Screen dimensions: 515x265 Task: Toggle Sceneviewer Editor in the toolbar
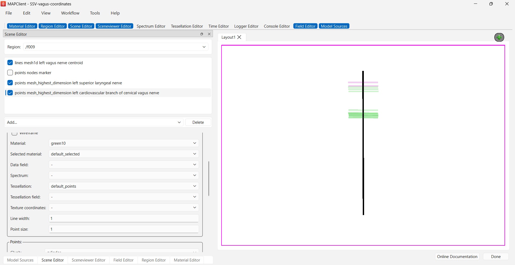[x=114, y=26]
